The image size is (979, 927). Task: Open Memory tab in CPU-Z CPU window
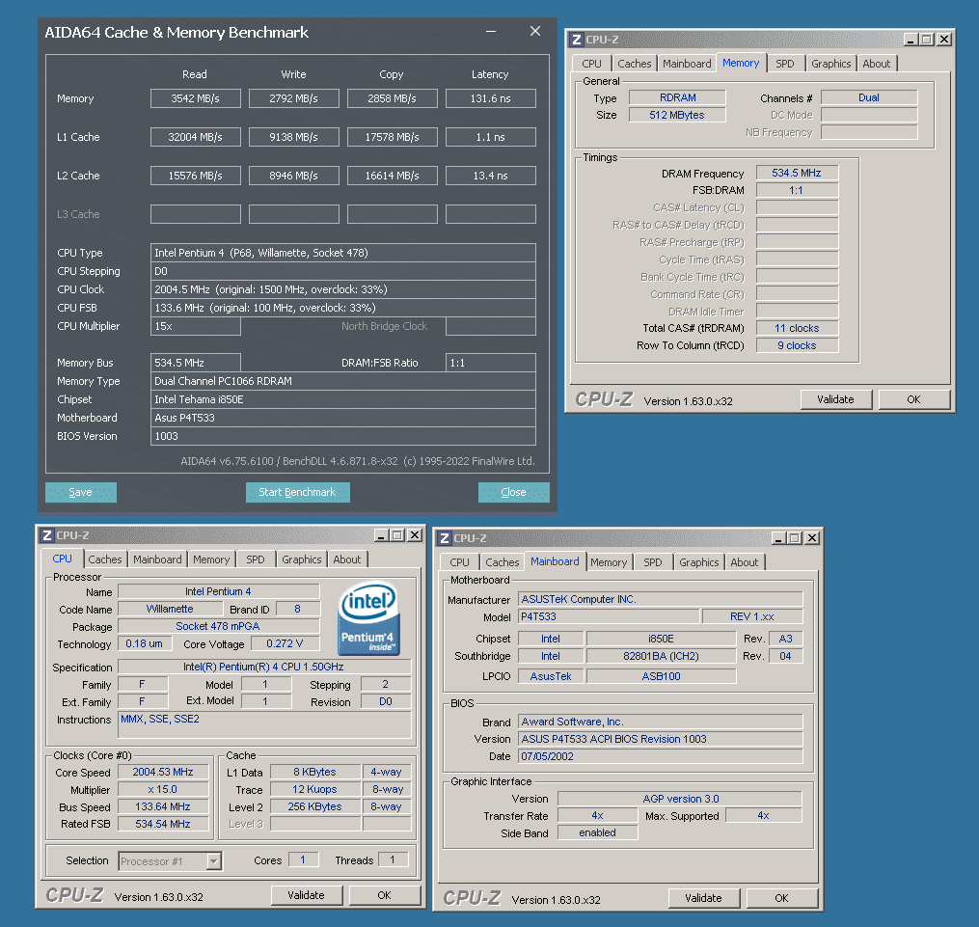pyautogui.click(x=211, y=559)
